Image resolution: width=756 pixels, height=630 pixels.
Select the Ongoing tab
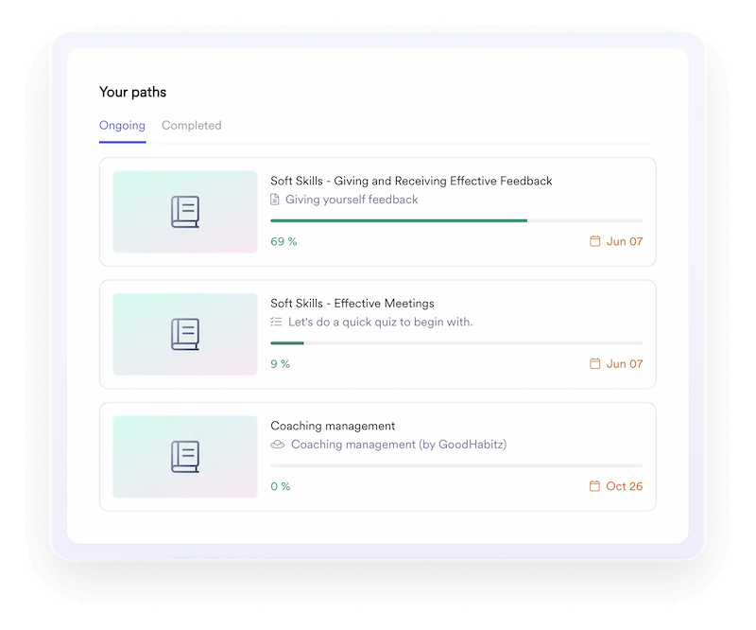pos(120,125)
